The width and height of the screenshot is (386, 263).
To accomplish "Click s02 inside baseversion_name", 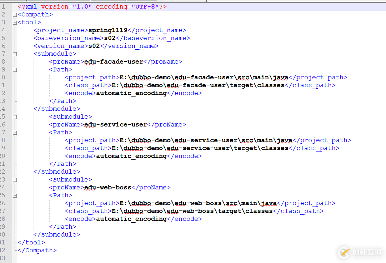I will click(x=110, y=38).
